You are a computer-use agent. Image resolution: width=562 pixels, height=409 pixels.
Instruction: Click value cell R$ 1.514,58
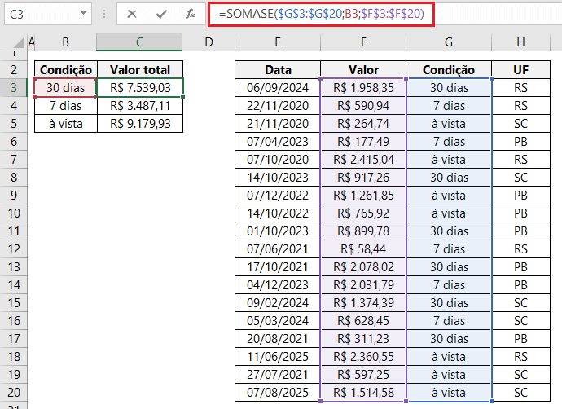[x=363, y=392]
